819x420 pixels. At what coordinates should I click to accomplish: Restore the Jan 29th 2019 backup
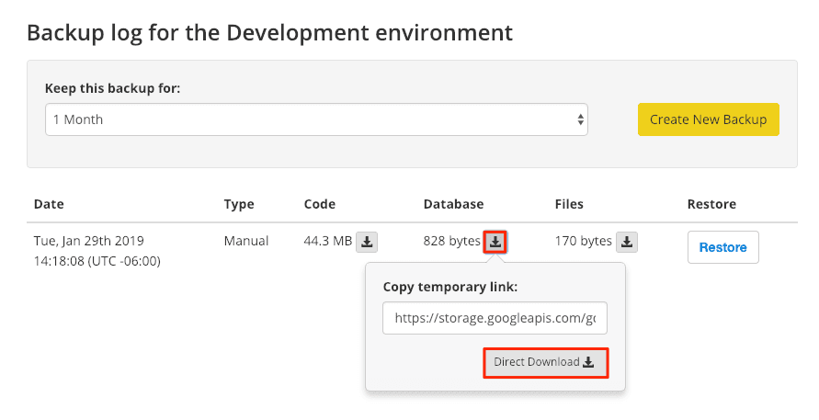[x=722, y=247]
